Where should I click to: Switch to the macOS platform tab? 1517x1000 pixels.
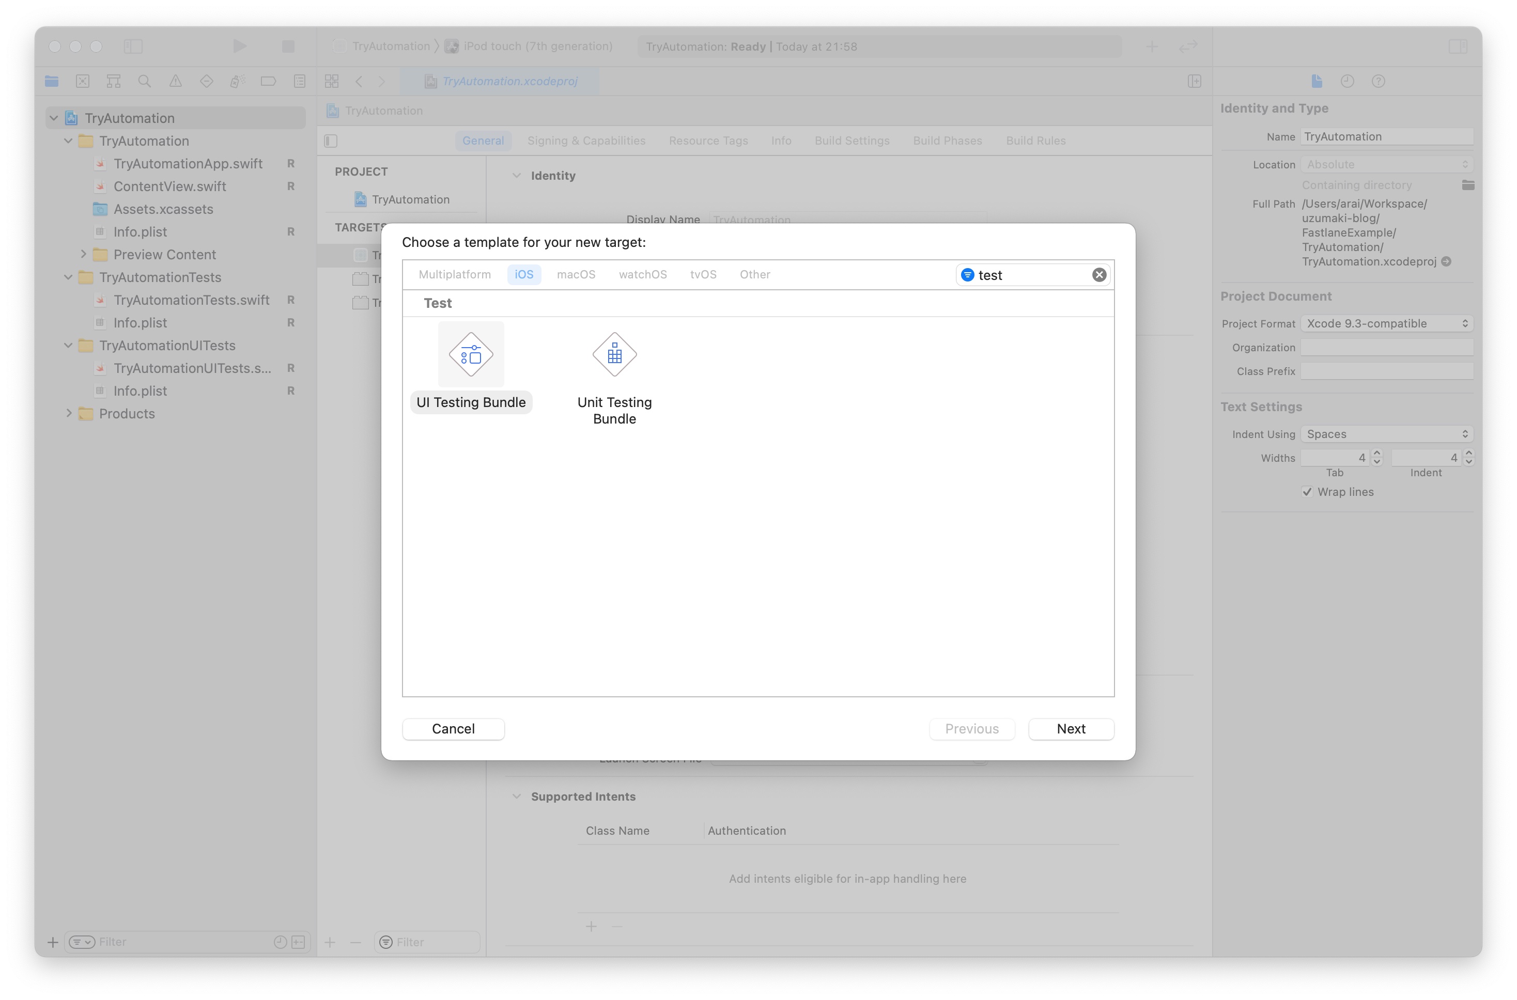tap(576, 275)
